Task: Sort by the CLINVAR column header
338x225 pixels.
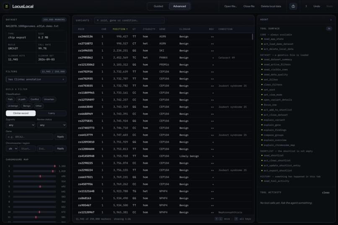Action: click(x=185, y=29)
